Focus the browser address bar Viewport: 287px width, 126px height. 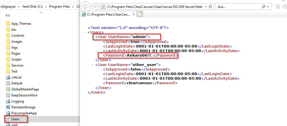155,7
